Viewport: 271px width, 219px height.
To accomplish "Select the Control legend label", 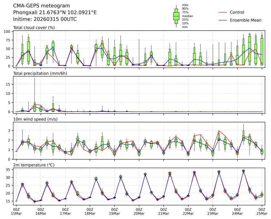I will point(237,12).
